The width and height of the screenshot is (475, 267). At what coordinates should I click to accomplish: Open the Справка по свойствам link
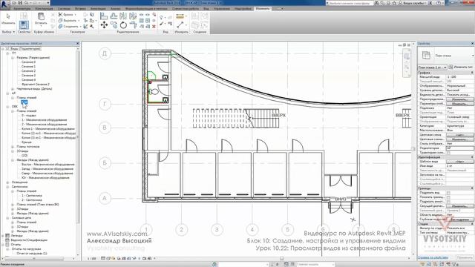point(433,257)
